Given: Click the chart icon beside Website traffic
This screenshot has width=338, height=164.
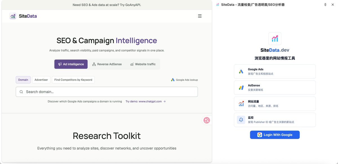Looking at the screenshot, I should (132, 64).
